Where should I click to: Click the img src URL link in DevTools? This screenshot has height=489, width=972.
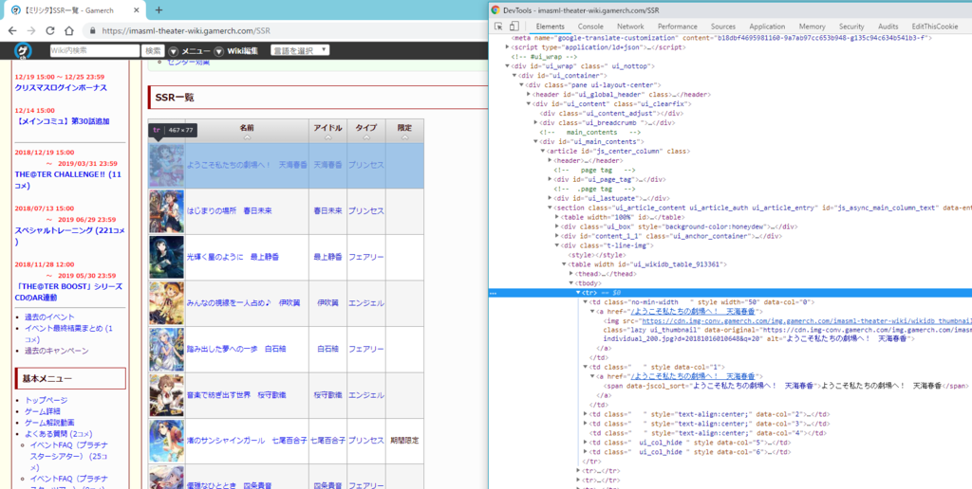(x=807, y=321)
